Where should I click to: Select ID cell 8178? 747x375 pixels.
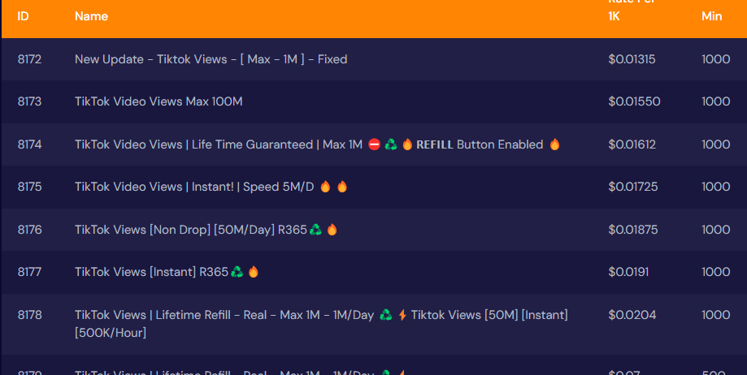click(x=29, y=315)
